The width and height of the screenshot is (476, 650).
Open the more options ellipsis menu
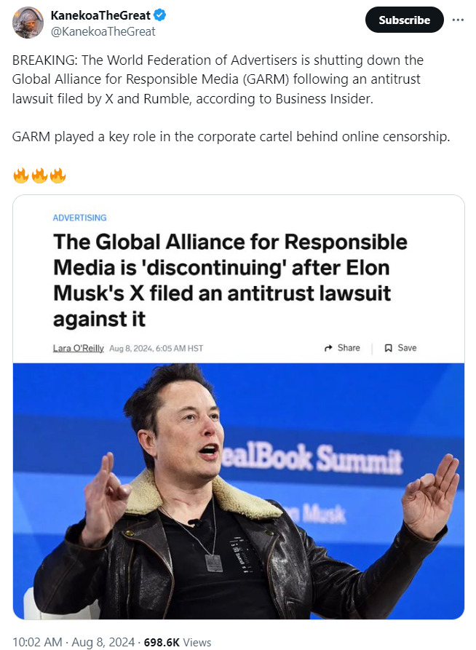(458, 20)
